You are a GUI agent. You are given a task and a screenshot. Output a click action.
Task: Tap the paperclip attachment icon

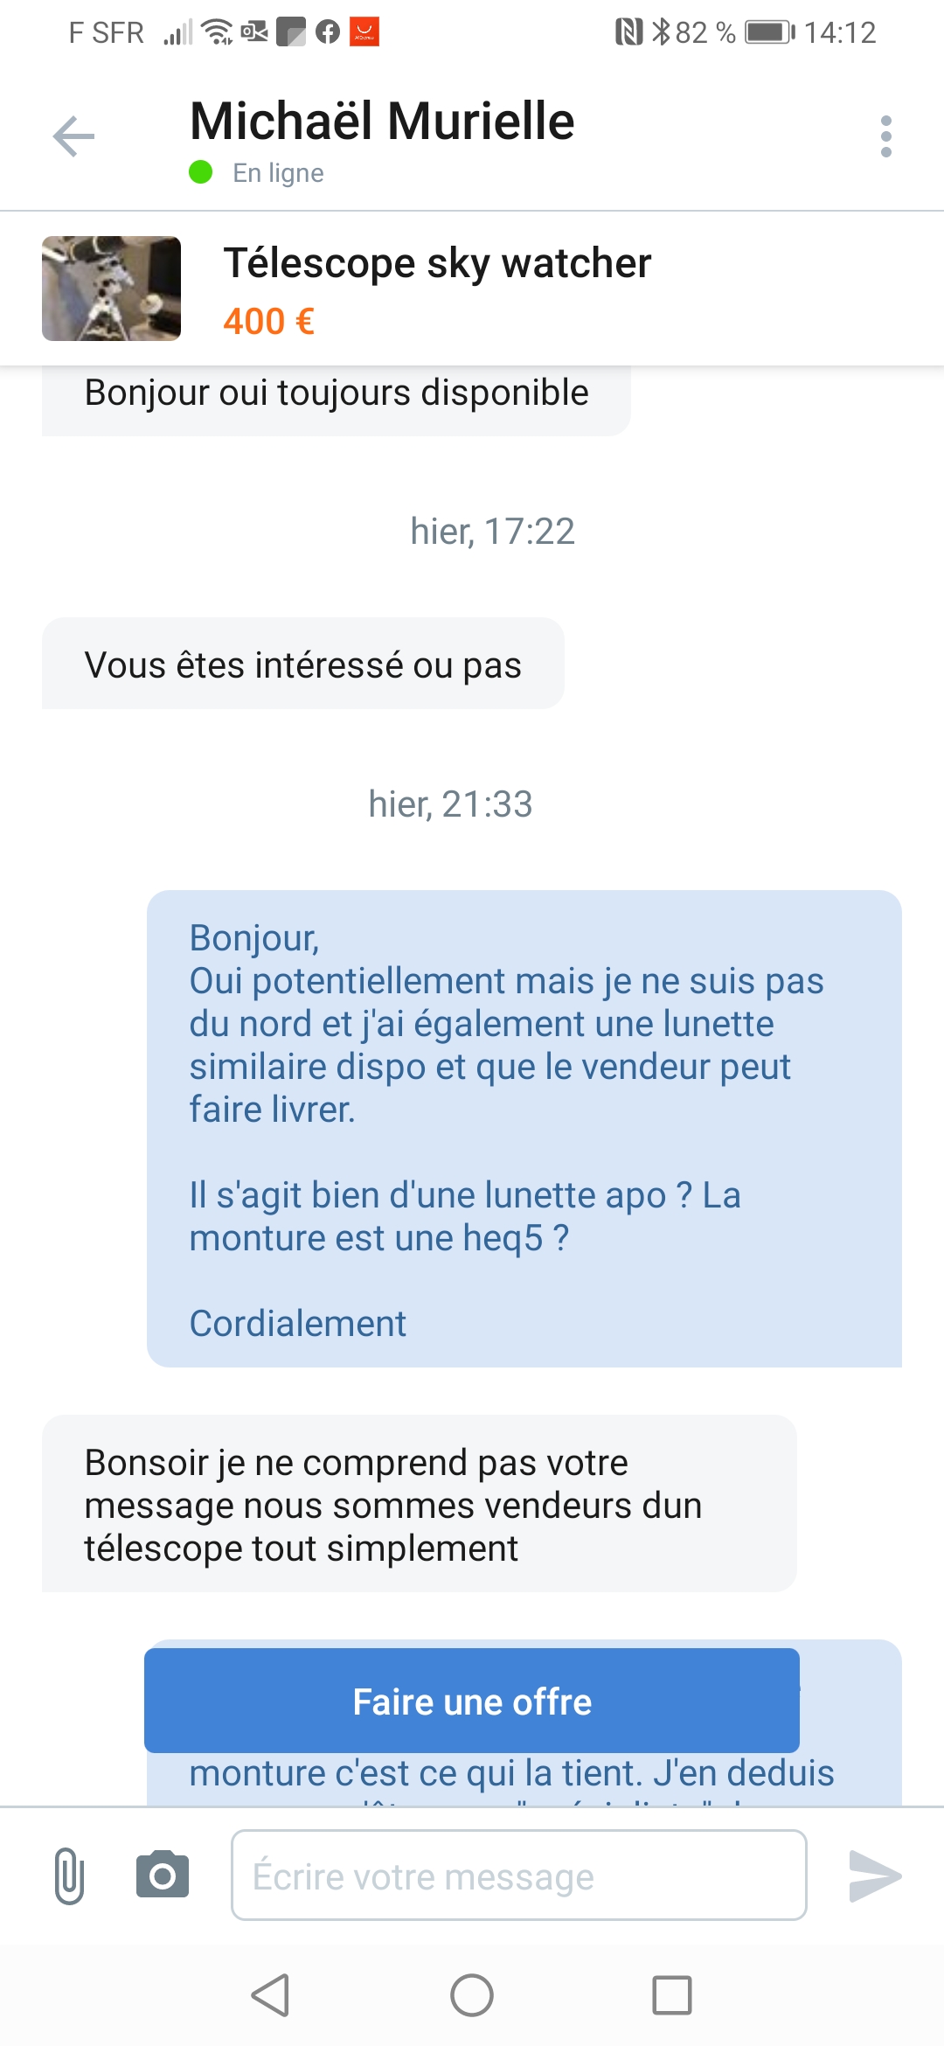(69, 1875)
